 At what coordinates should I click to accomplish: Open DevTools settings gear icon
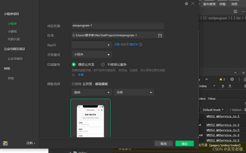(232, 79)
